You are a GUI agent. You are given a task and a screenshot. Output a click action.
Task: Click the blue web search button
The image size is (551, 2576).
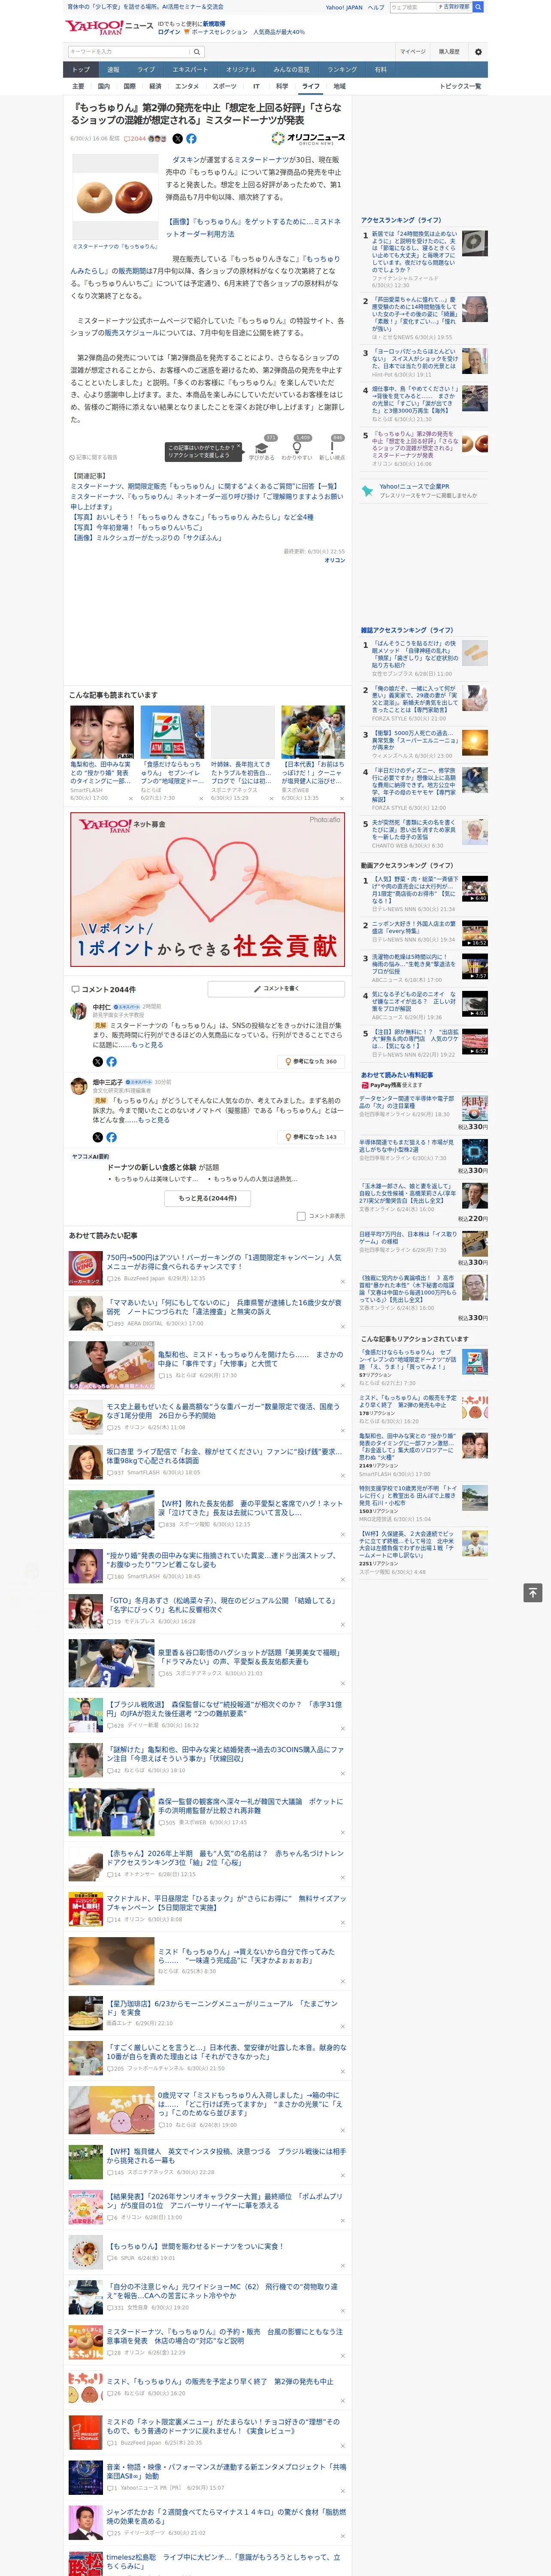click(x=478, y=7)
